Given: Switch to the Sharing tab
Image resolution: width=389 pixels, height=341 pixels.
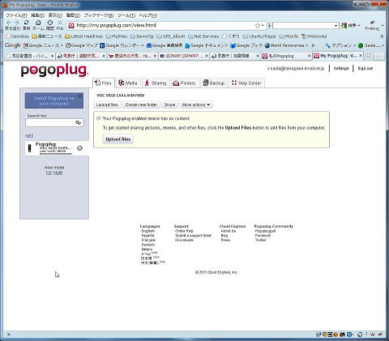Looking at the screenshot, I should [x=156, y=83].
